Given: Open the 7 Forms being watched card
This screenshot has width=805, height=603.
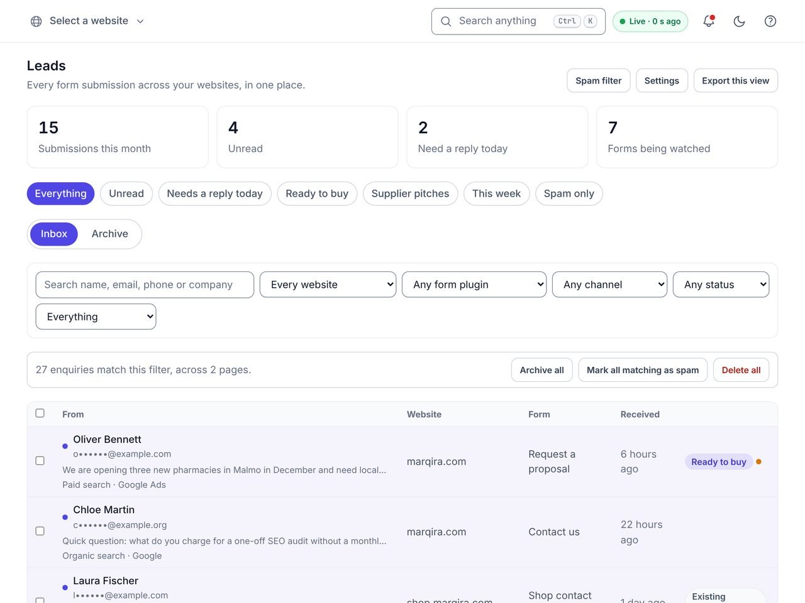Looking at the screenshot, I should coord(687,137).
